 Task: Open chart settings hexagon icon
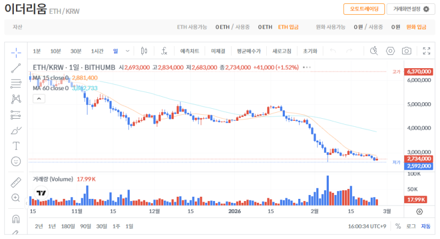coord(391,51)
